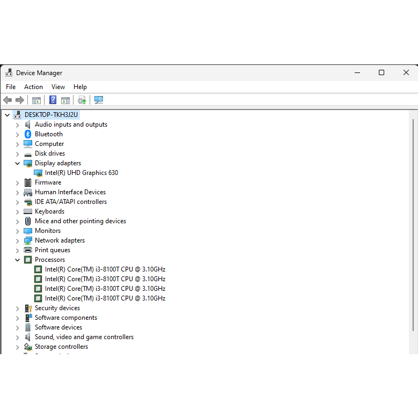Click the Show/Hide Action Pane toolbar icon

tap(65, 100)
